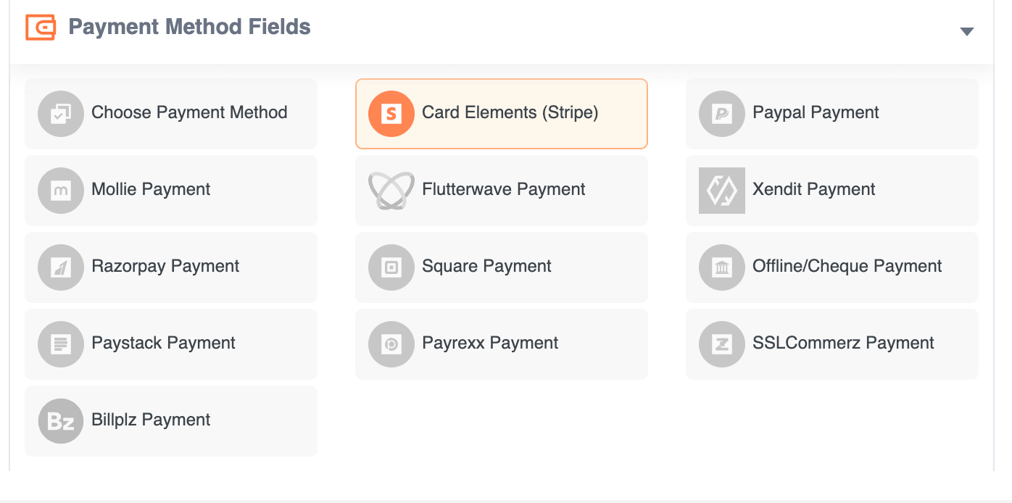This screenshot has height=503, width=1012.
Task: Select the Square Payment icon
Action: (391, 267)
